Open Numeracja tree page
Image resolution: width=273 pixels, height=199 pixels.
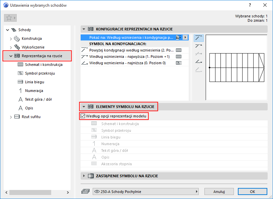coord(34,91)
